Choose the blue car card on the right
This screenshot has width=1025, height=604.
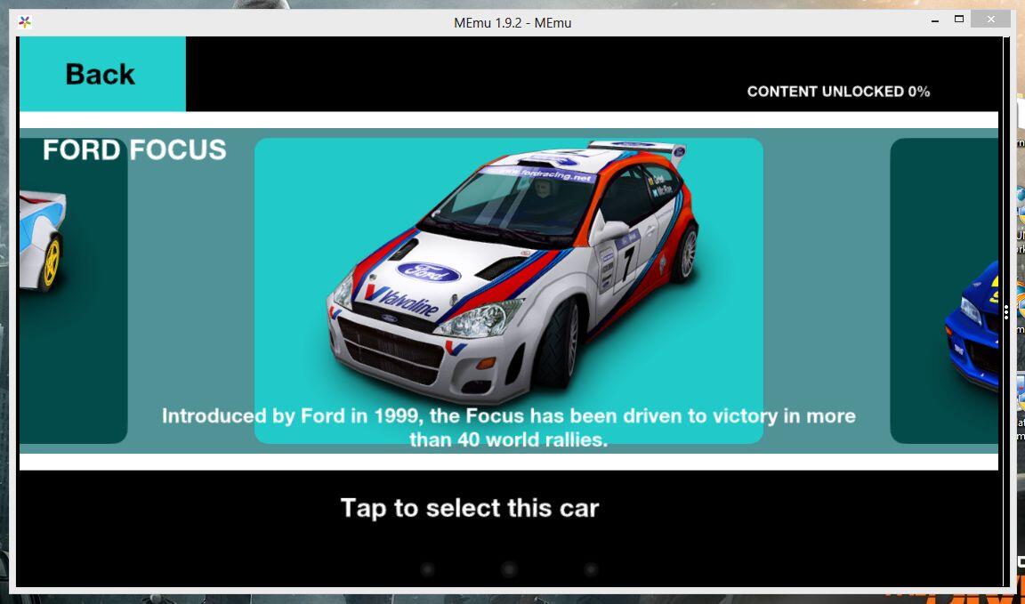coord(944,291)
